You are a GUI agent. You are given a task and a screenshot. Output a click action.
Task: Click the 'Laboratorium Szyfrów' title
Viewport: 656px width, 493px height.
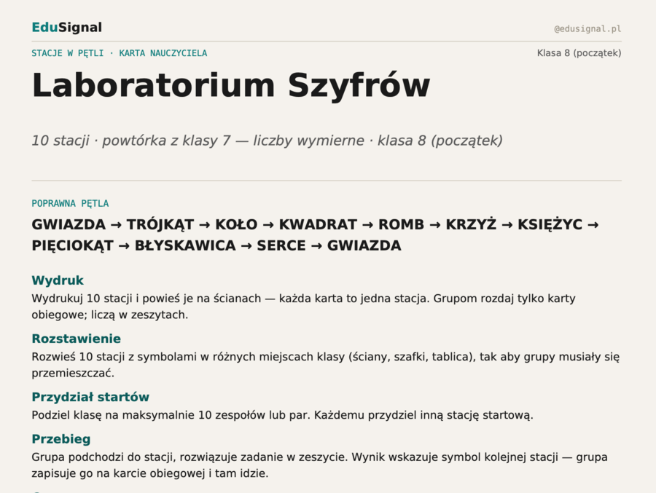tap(231, 85)
